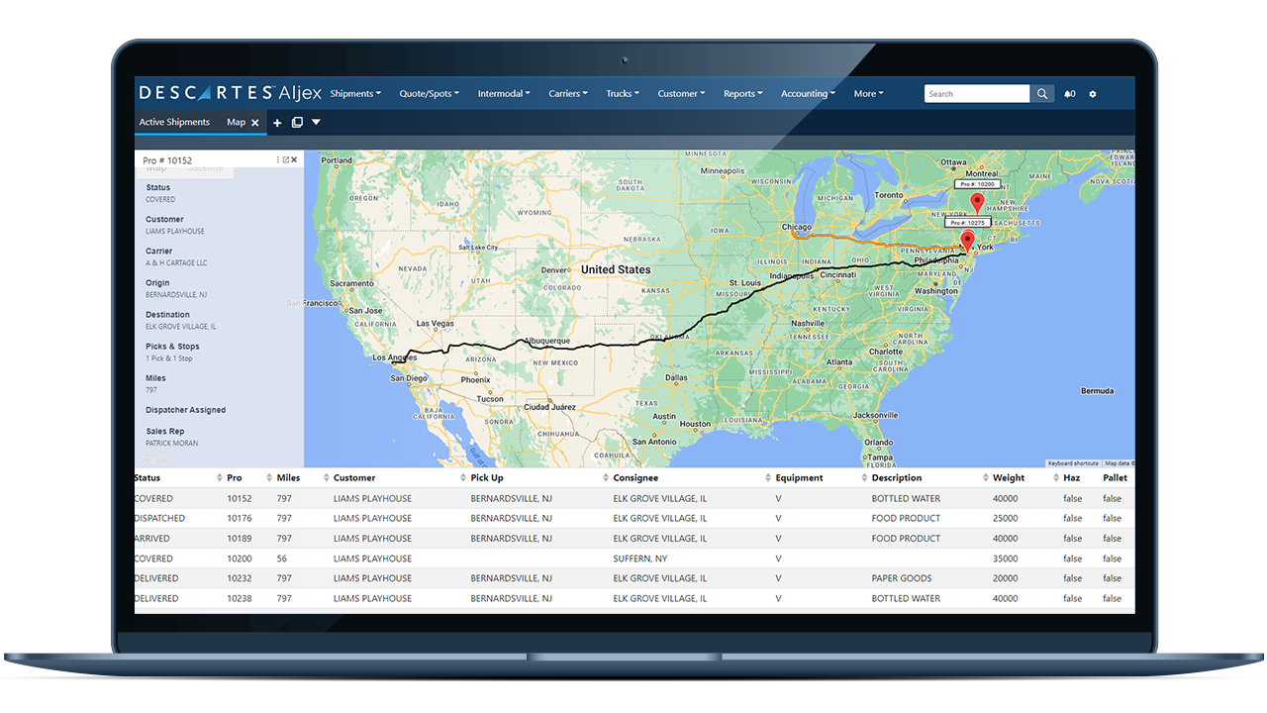Click the Dispatcher Assigned label
The height and width of the screenshot is (713, 1267).
click(186, 410)
